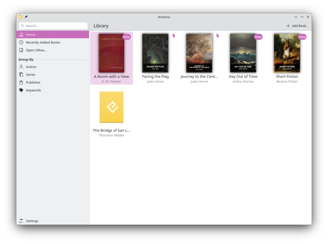Click the Series group icon

[21, 75]
